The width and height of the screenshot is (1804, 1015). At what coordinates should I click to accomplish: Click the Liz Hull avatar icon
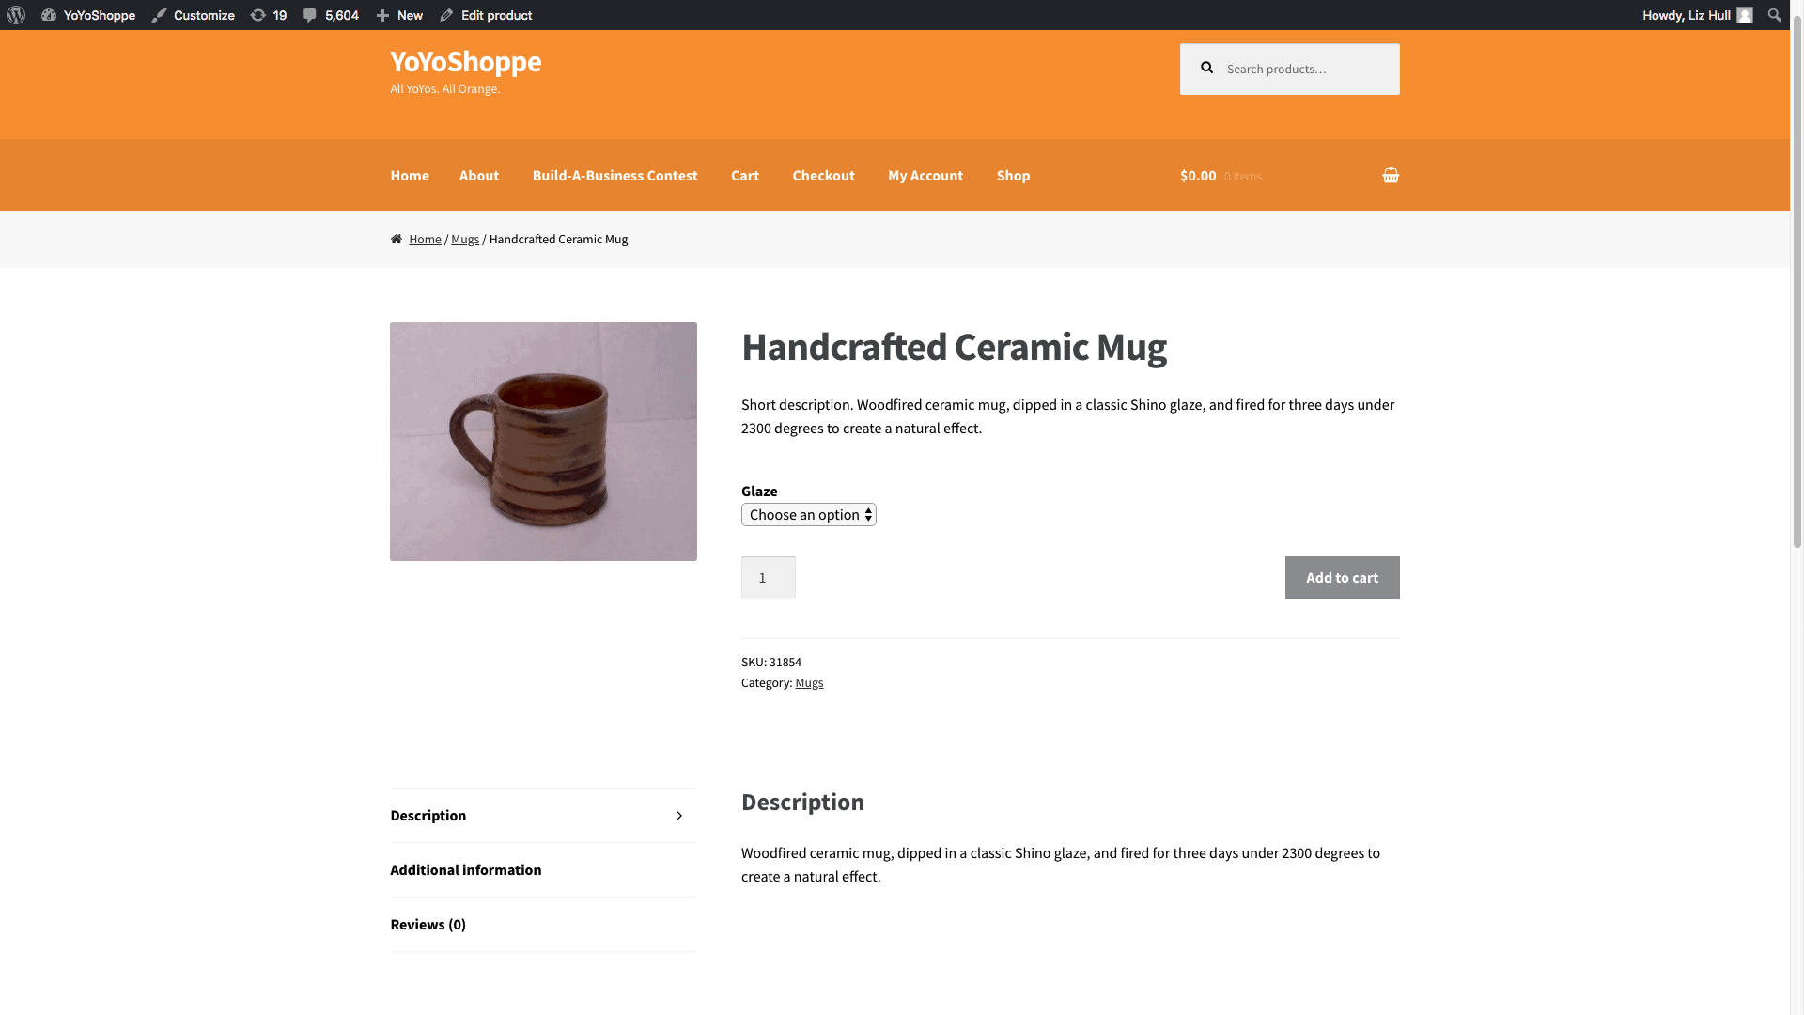tap(1745, 15)
